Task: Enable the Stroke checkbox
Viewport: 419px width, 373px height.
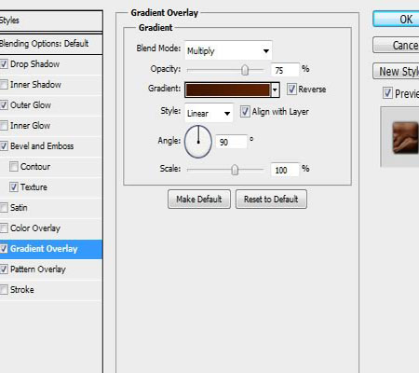Action: [4, 290]
